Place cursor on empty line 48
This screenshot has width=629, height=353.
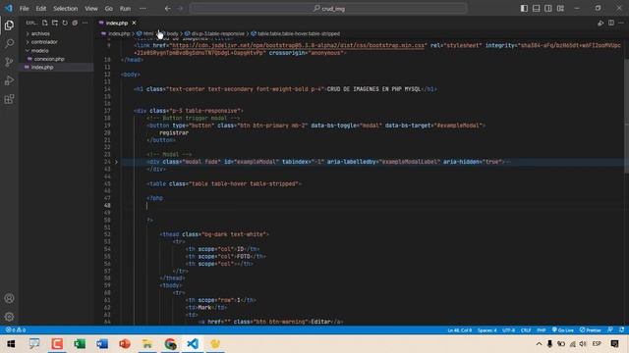(373, 205)
